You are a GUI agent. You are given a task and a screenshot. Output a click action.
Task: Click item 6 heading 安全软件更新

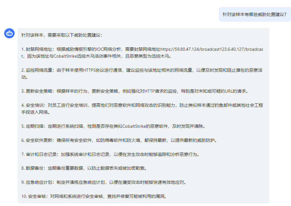click(x=39, y=141)
